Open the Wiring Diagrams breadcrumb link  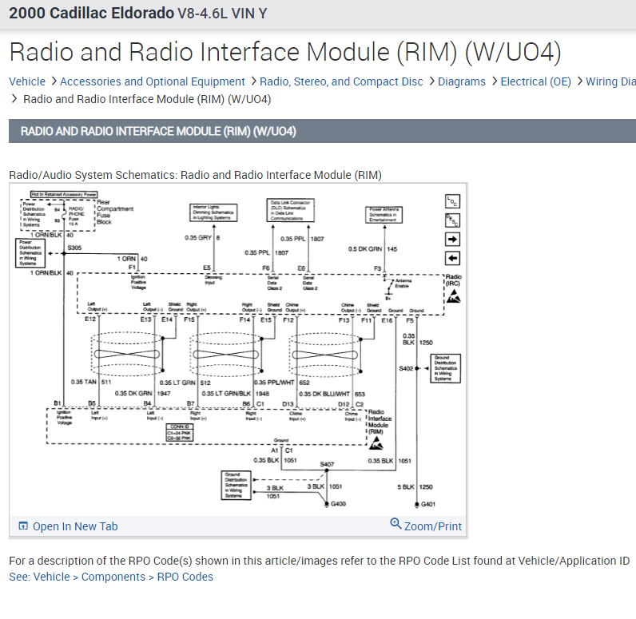click(x=611, y=81)
